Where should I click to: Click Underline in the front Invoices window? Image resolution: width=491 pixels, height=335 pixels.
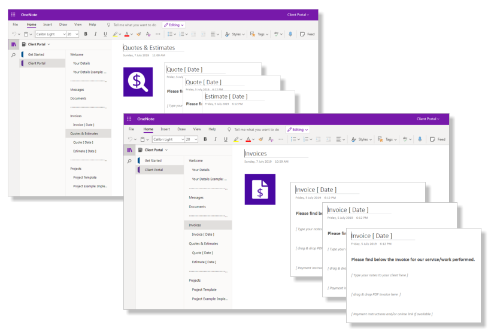coord(226,139)
